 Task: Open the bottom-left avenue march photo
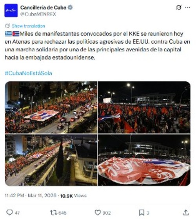click(x=51, y=160)
